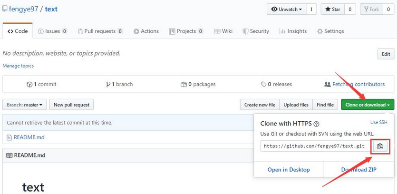Click 'No description, website, or topics provided.' text

61,53
